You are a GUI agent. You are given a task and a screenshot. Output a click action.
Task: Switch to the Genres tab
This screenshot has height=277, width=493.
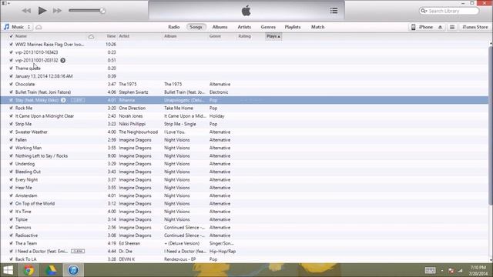pos(268,27)
